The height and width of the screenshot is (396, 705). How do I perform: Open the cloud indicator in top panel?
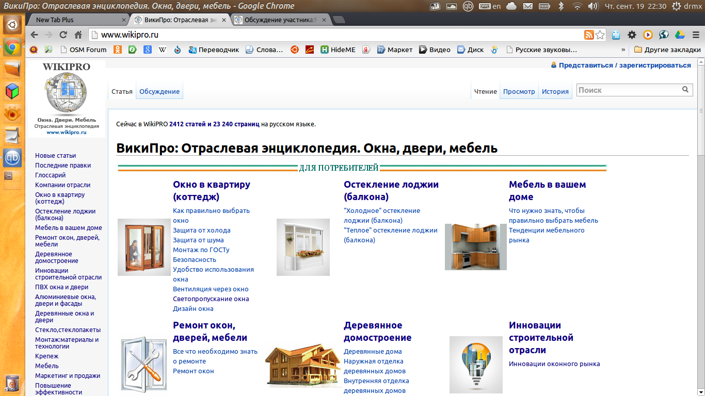[x=511, y=6]
